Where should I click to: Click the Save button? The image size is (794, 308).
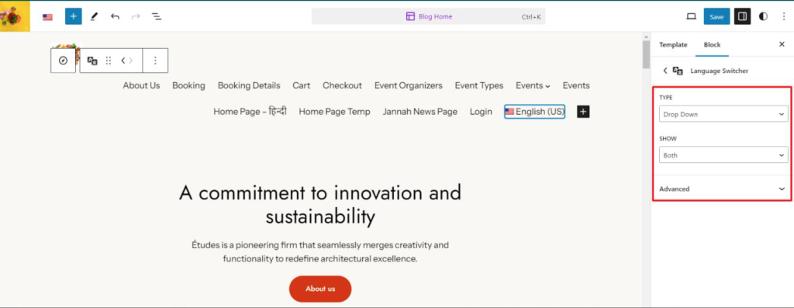pyautogui.click(x=716, y=16)
